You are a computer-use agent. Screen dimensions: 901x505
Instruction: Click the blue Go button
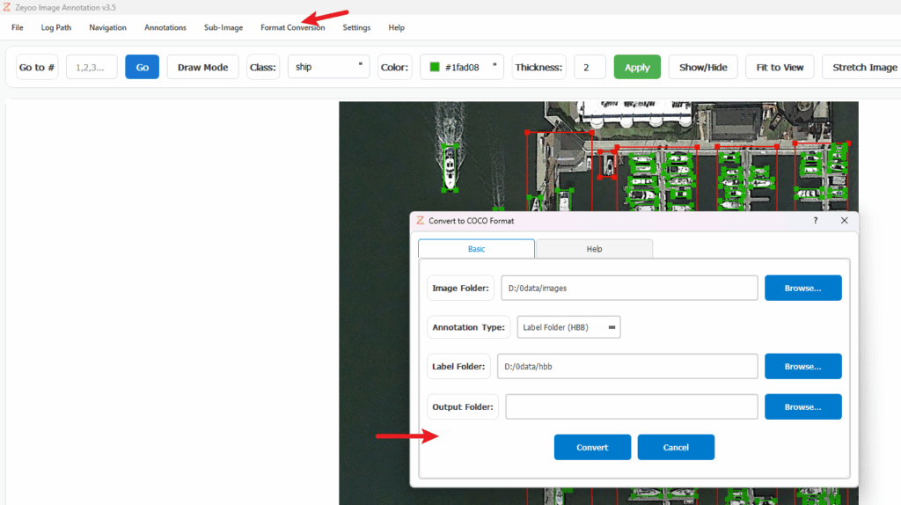(x=142, y=67)
